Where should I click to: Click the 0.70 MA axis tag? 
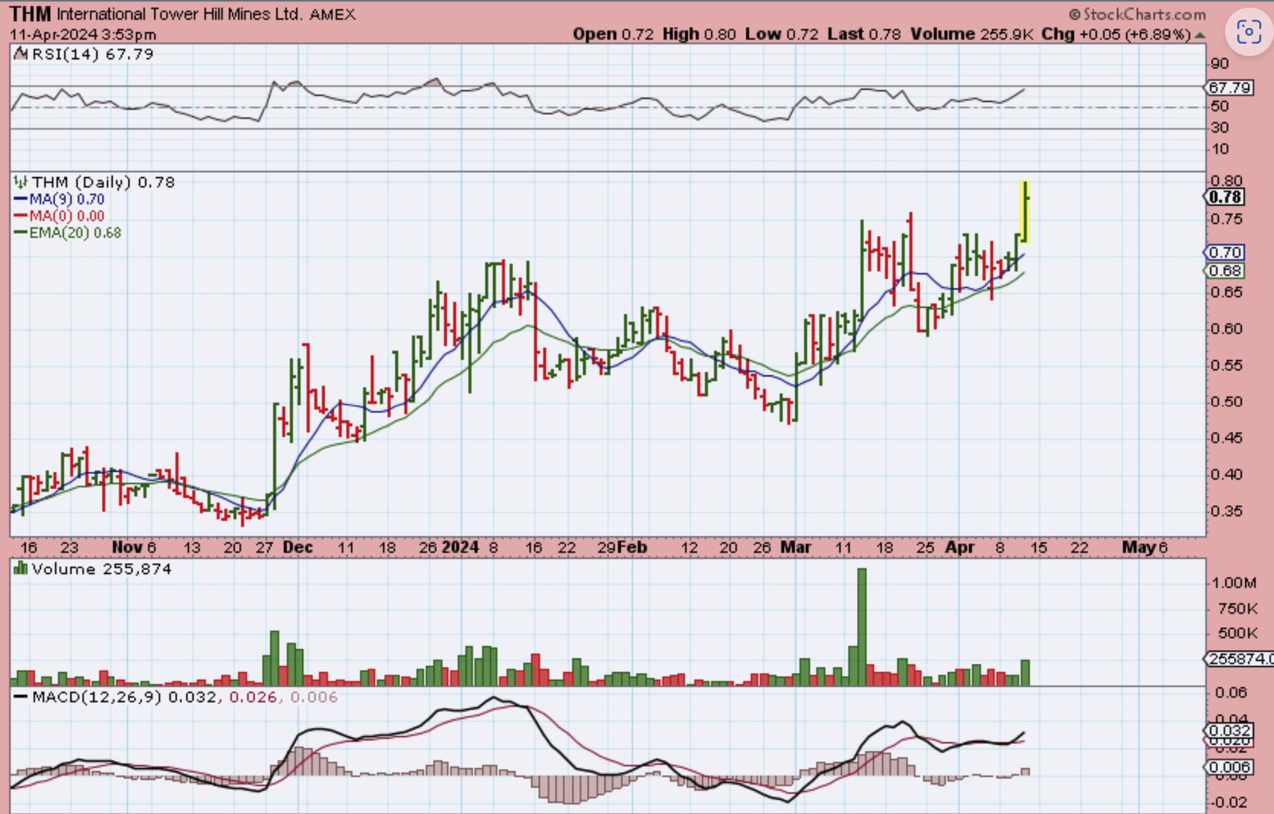[1224, 253]
